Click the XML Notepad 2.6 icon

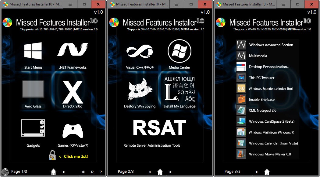pos(241,110)
